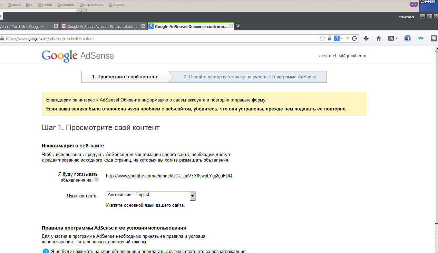Click the Правила программы AdSense heading
438x253 pixels.
point(114,228)
